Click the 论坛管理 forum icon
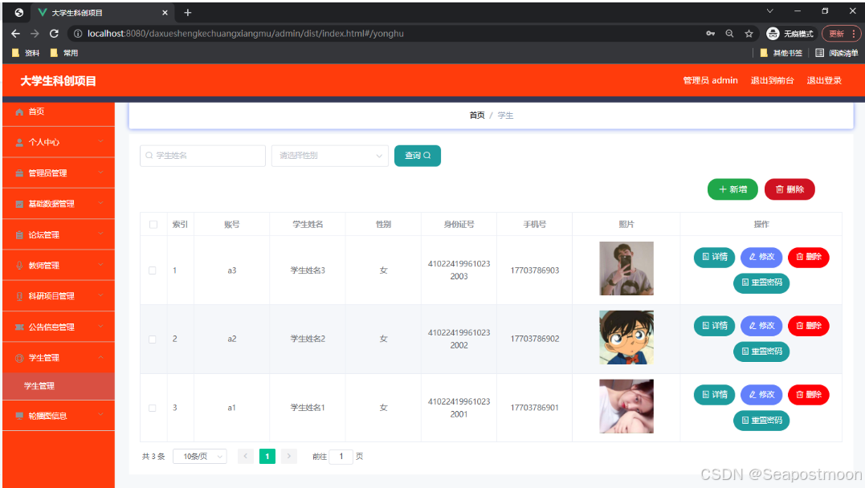The width and height of the screenshot is (865, 488). pos(18,234)
